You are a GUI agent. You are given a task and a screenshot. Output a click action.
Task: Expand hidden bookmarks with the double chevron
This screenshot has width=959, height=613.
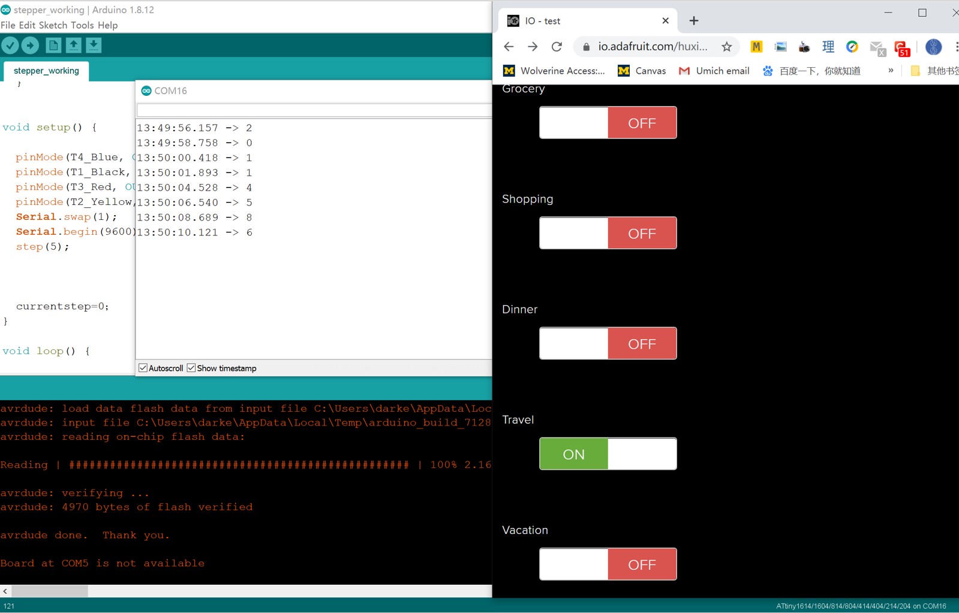891,71
